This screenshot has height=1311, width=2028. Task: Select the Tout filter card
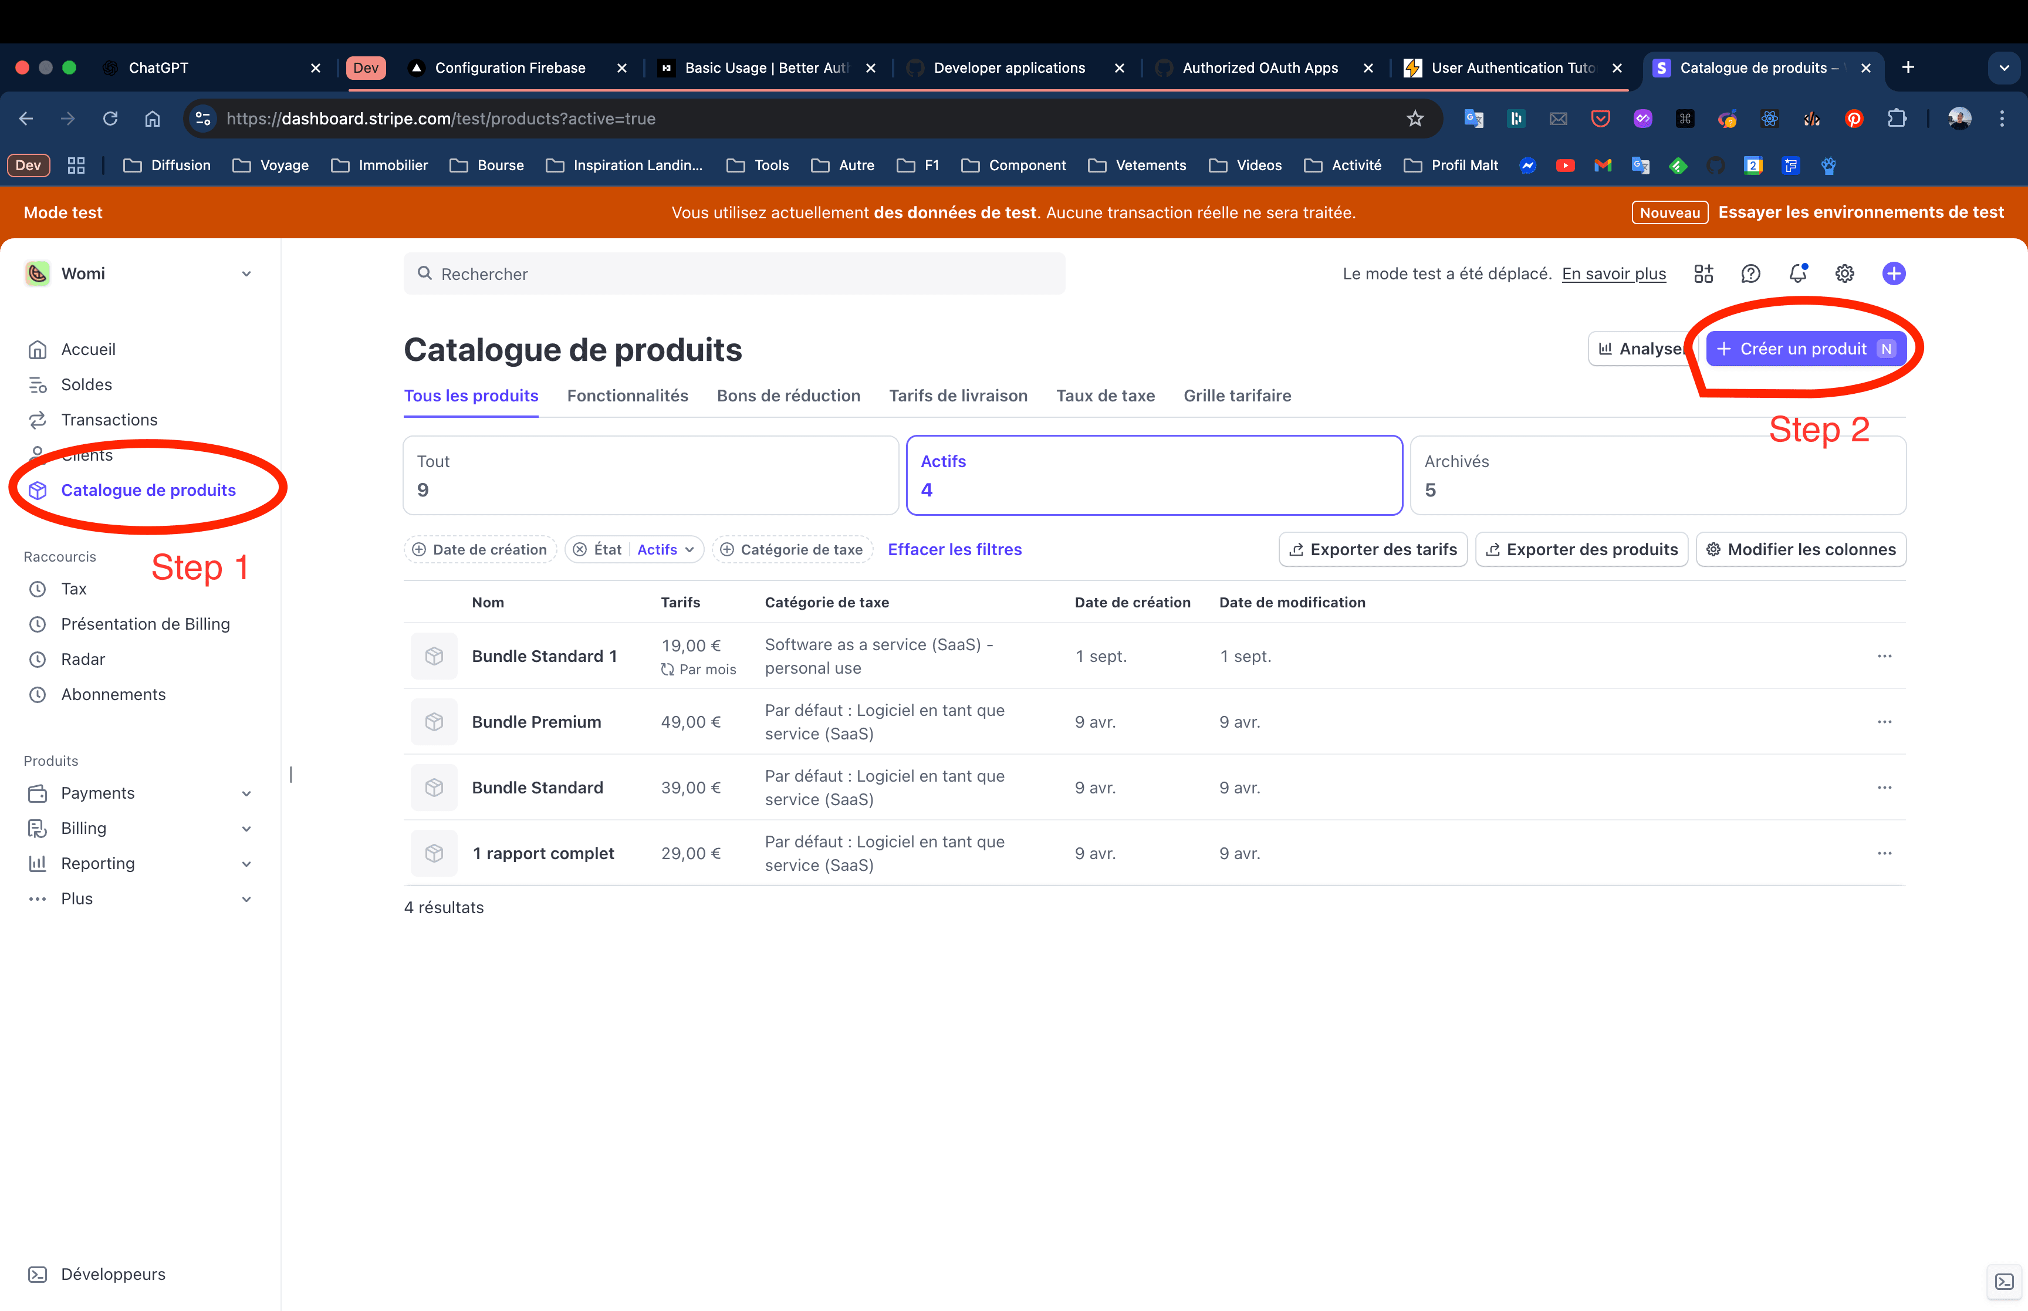point(650,475)
